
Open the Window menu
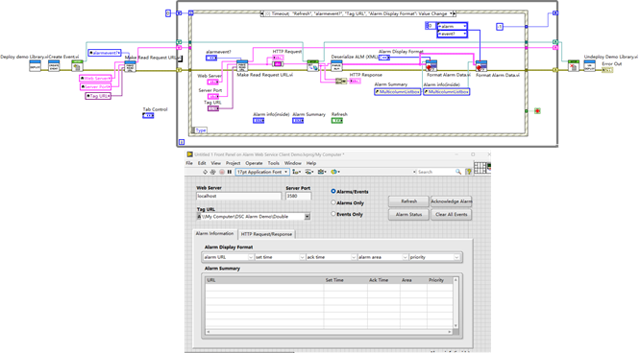(293, 163)
